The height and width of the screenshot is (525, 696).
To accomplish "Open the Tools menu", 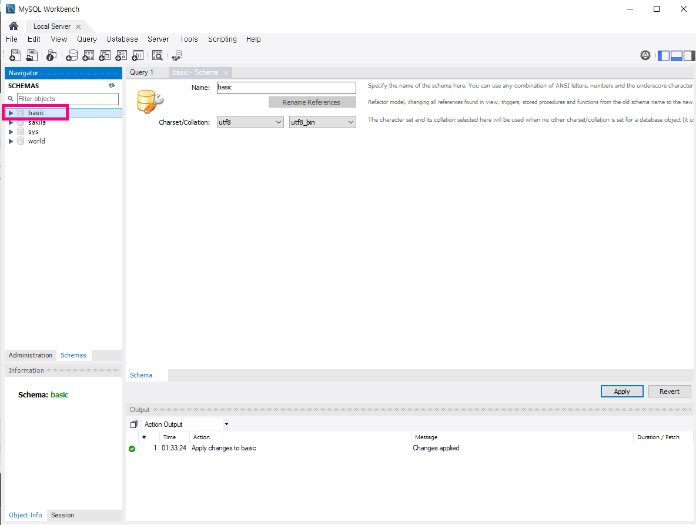I will pos(189,39).
